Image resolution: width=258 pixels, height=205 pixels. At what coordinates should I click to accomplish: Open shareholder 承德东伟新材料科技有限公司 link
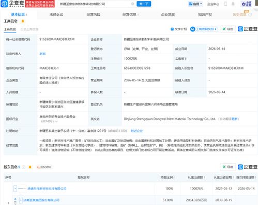pyautogui.click(x=47, y=189)
